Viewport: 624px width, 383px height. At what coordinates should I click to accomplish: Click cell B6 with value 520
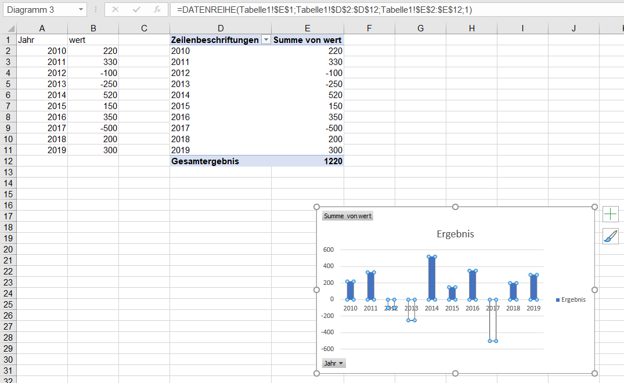[93, 95]
